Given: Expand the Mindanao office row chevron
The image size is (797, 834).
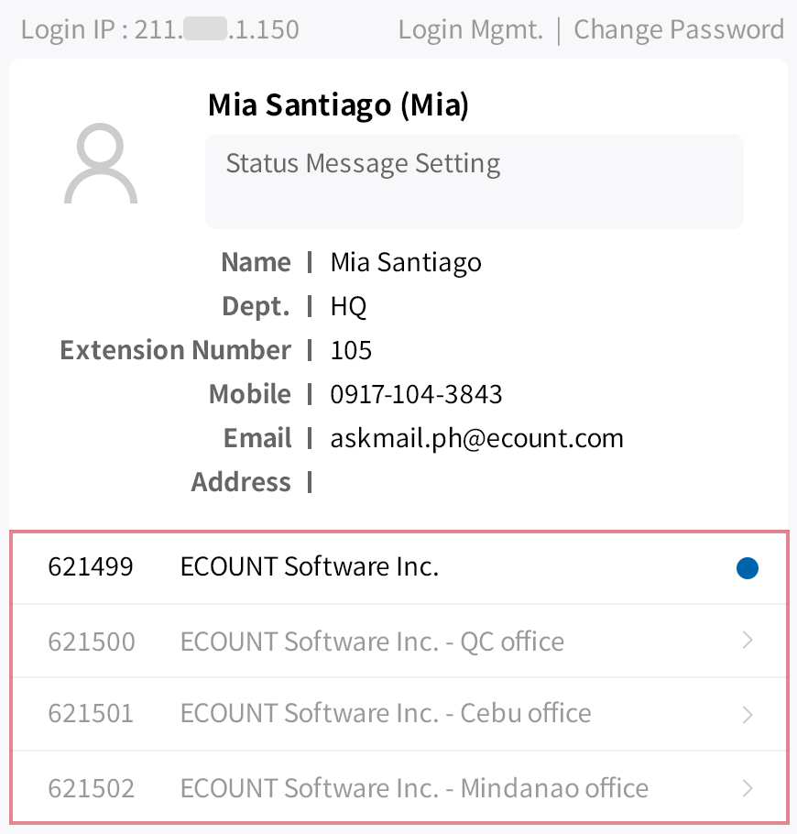Looking at the screenshot, I should tap(748, 787).
